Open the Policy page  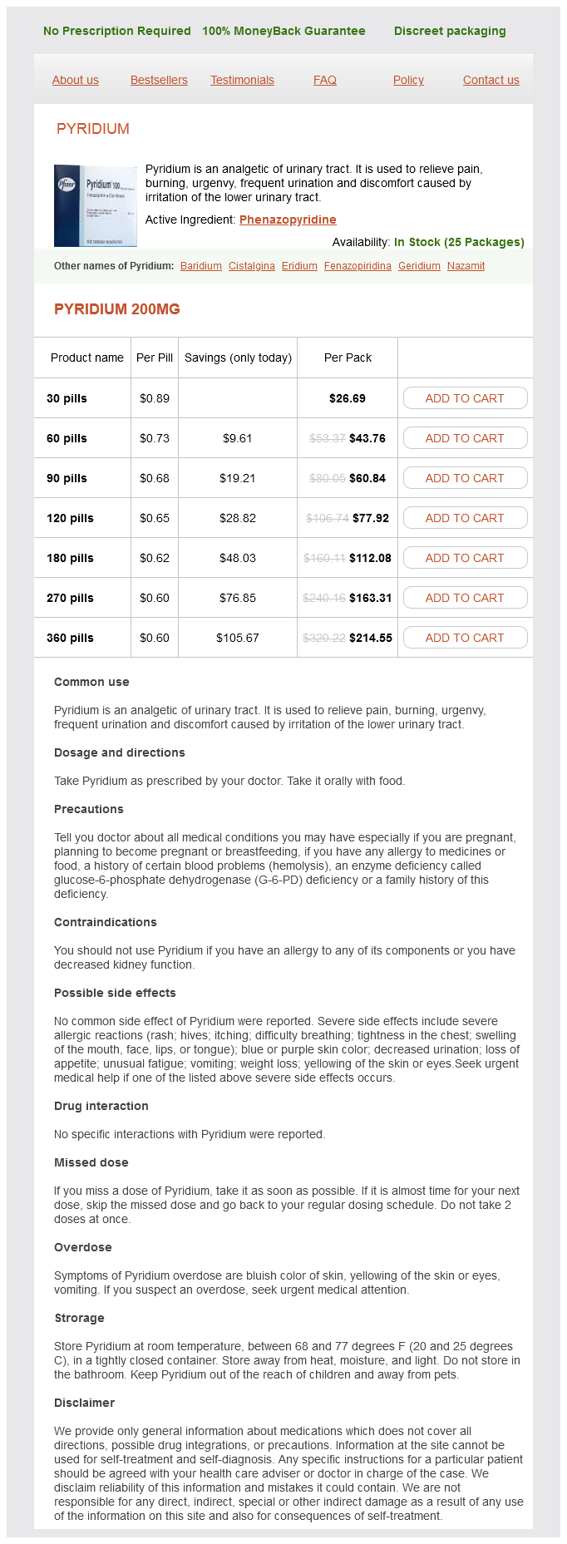408,80
